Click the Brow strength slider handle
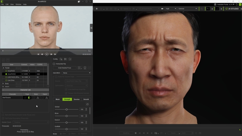The width and height of the screenshot is (242, 136). tap(66, 116)
